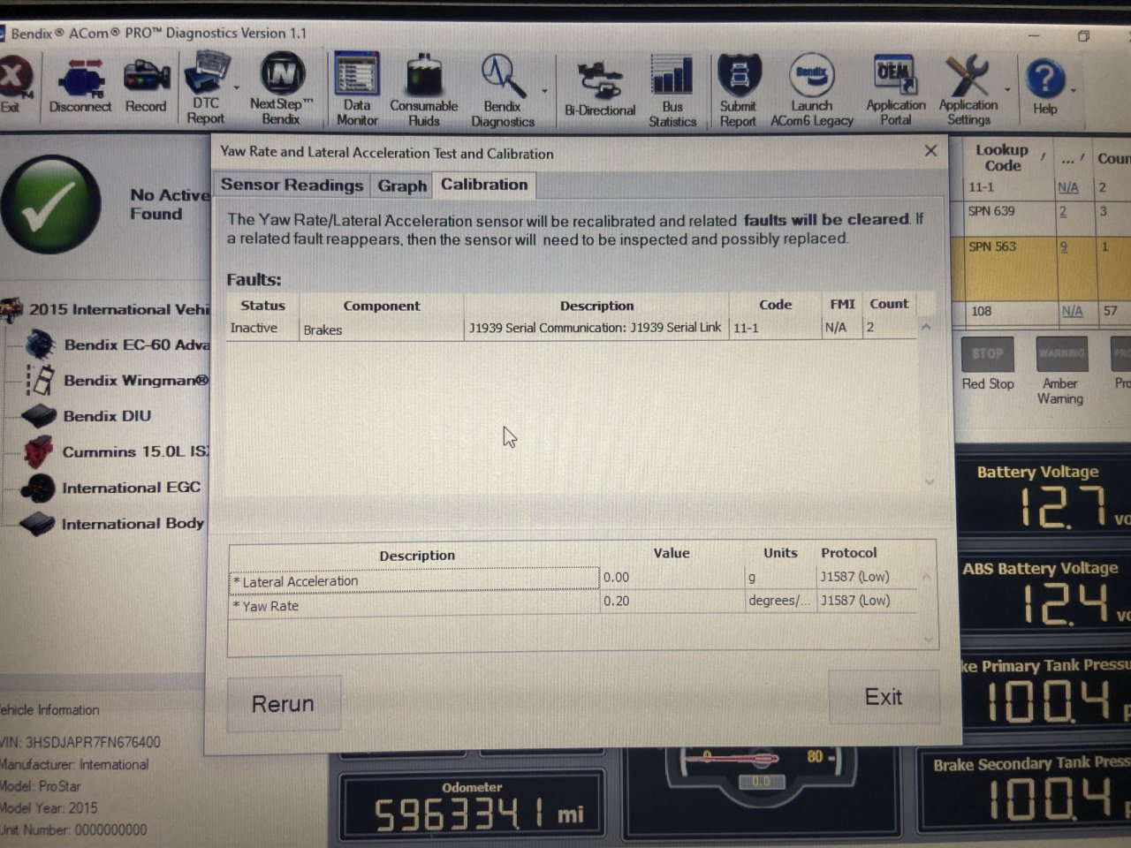1131x848 pixels.
Task: Launch NextStep Bendix
Action: coord(281,88)
